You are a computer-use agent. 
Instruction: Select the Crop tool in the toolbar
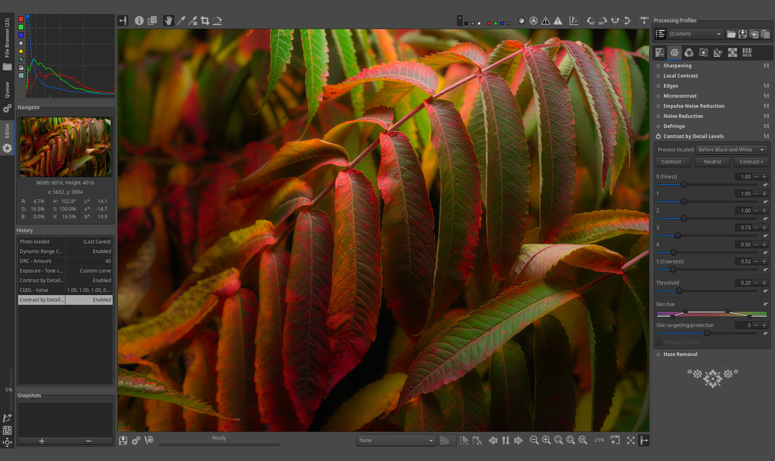pyautogui.click(x=205, y=21)
